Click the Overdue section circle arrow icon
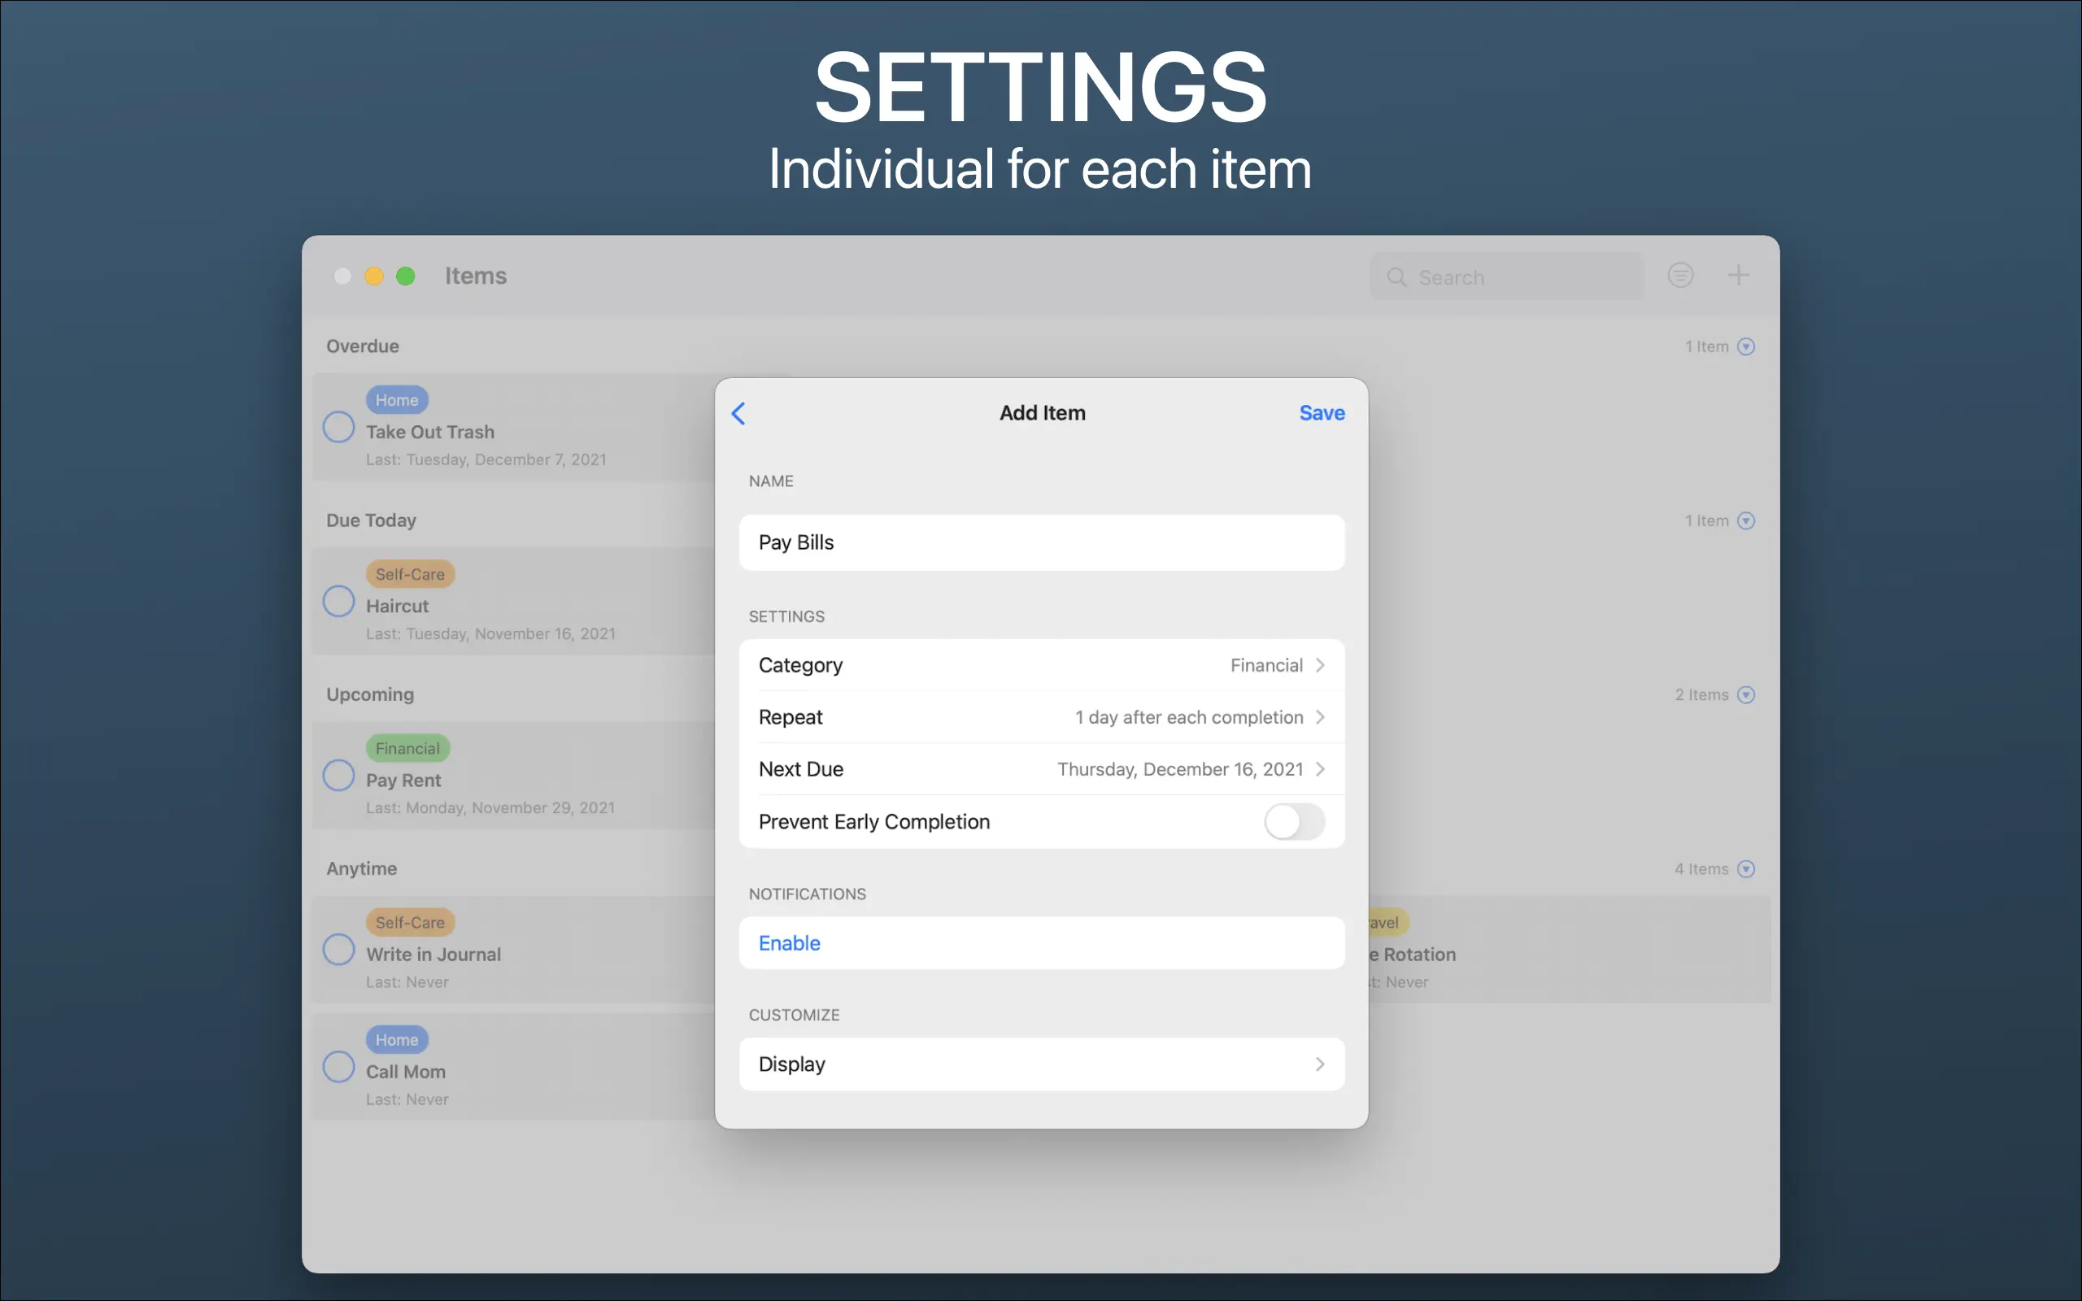The width and height of the screenshot is (2082, 1301). pyautogui.click(x=1745, y=346)
